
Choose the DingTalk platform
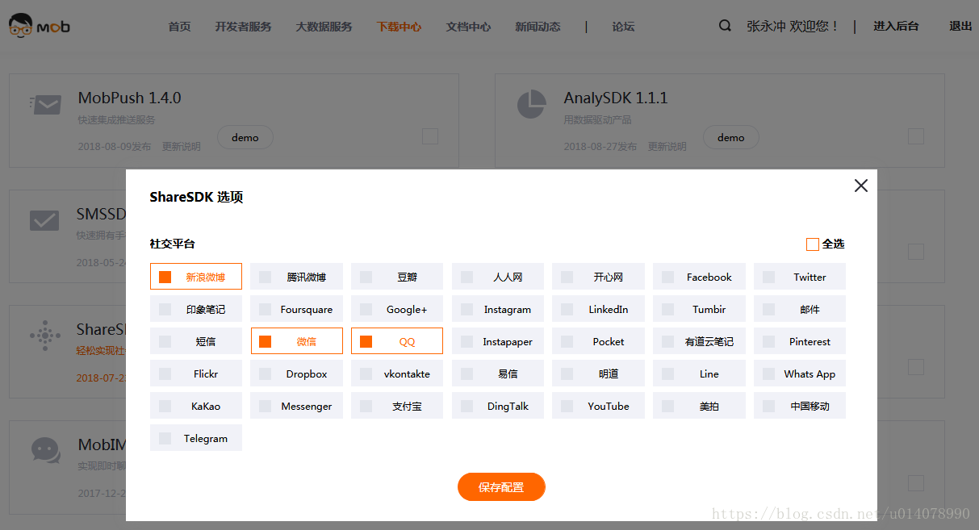[x=498, y=406]
